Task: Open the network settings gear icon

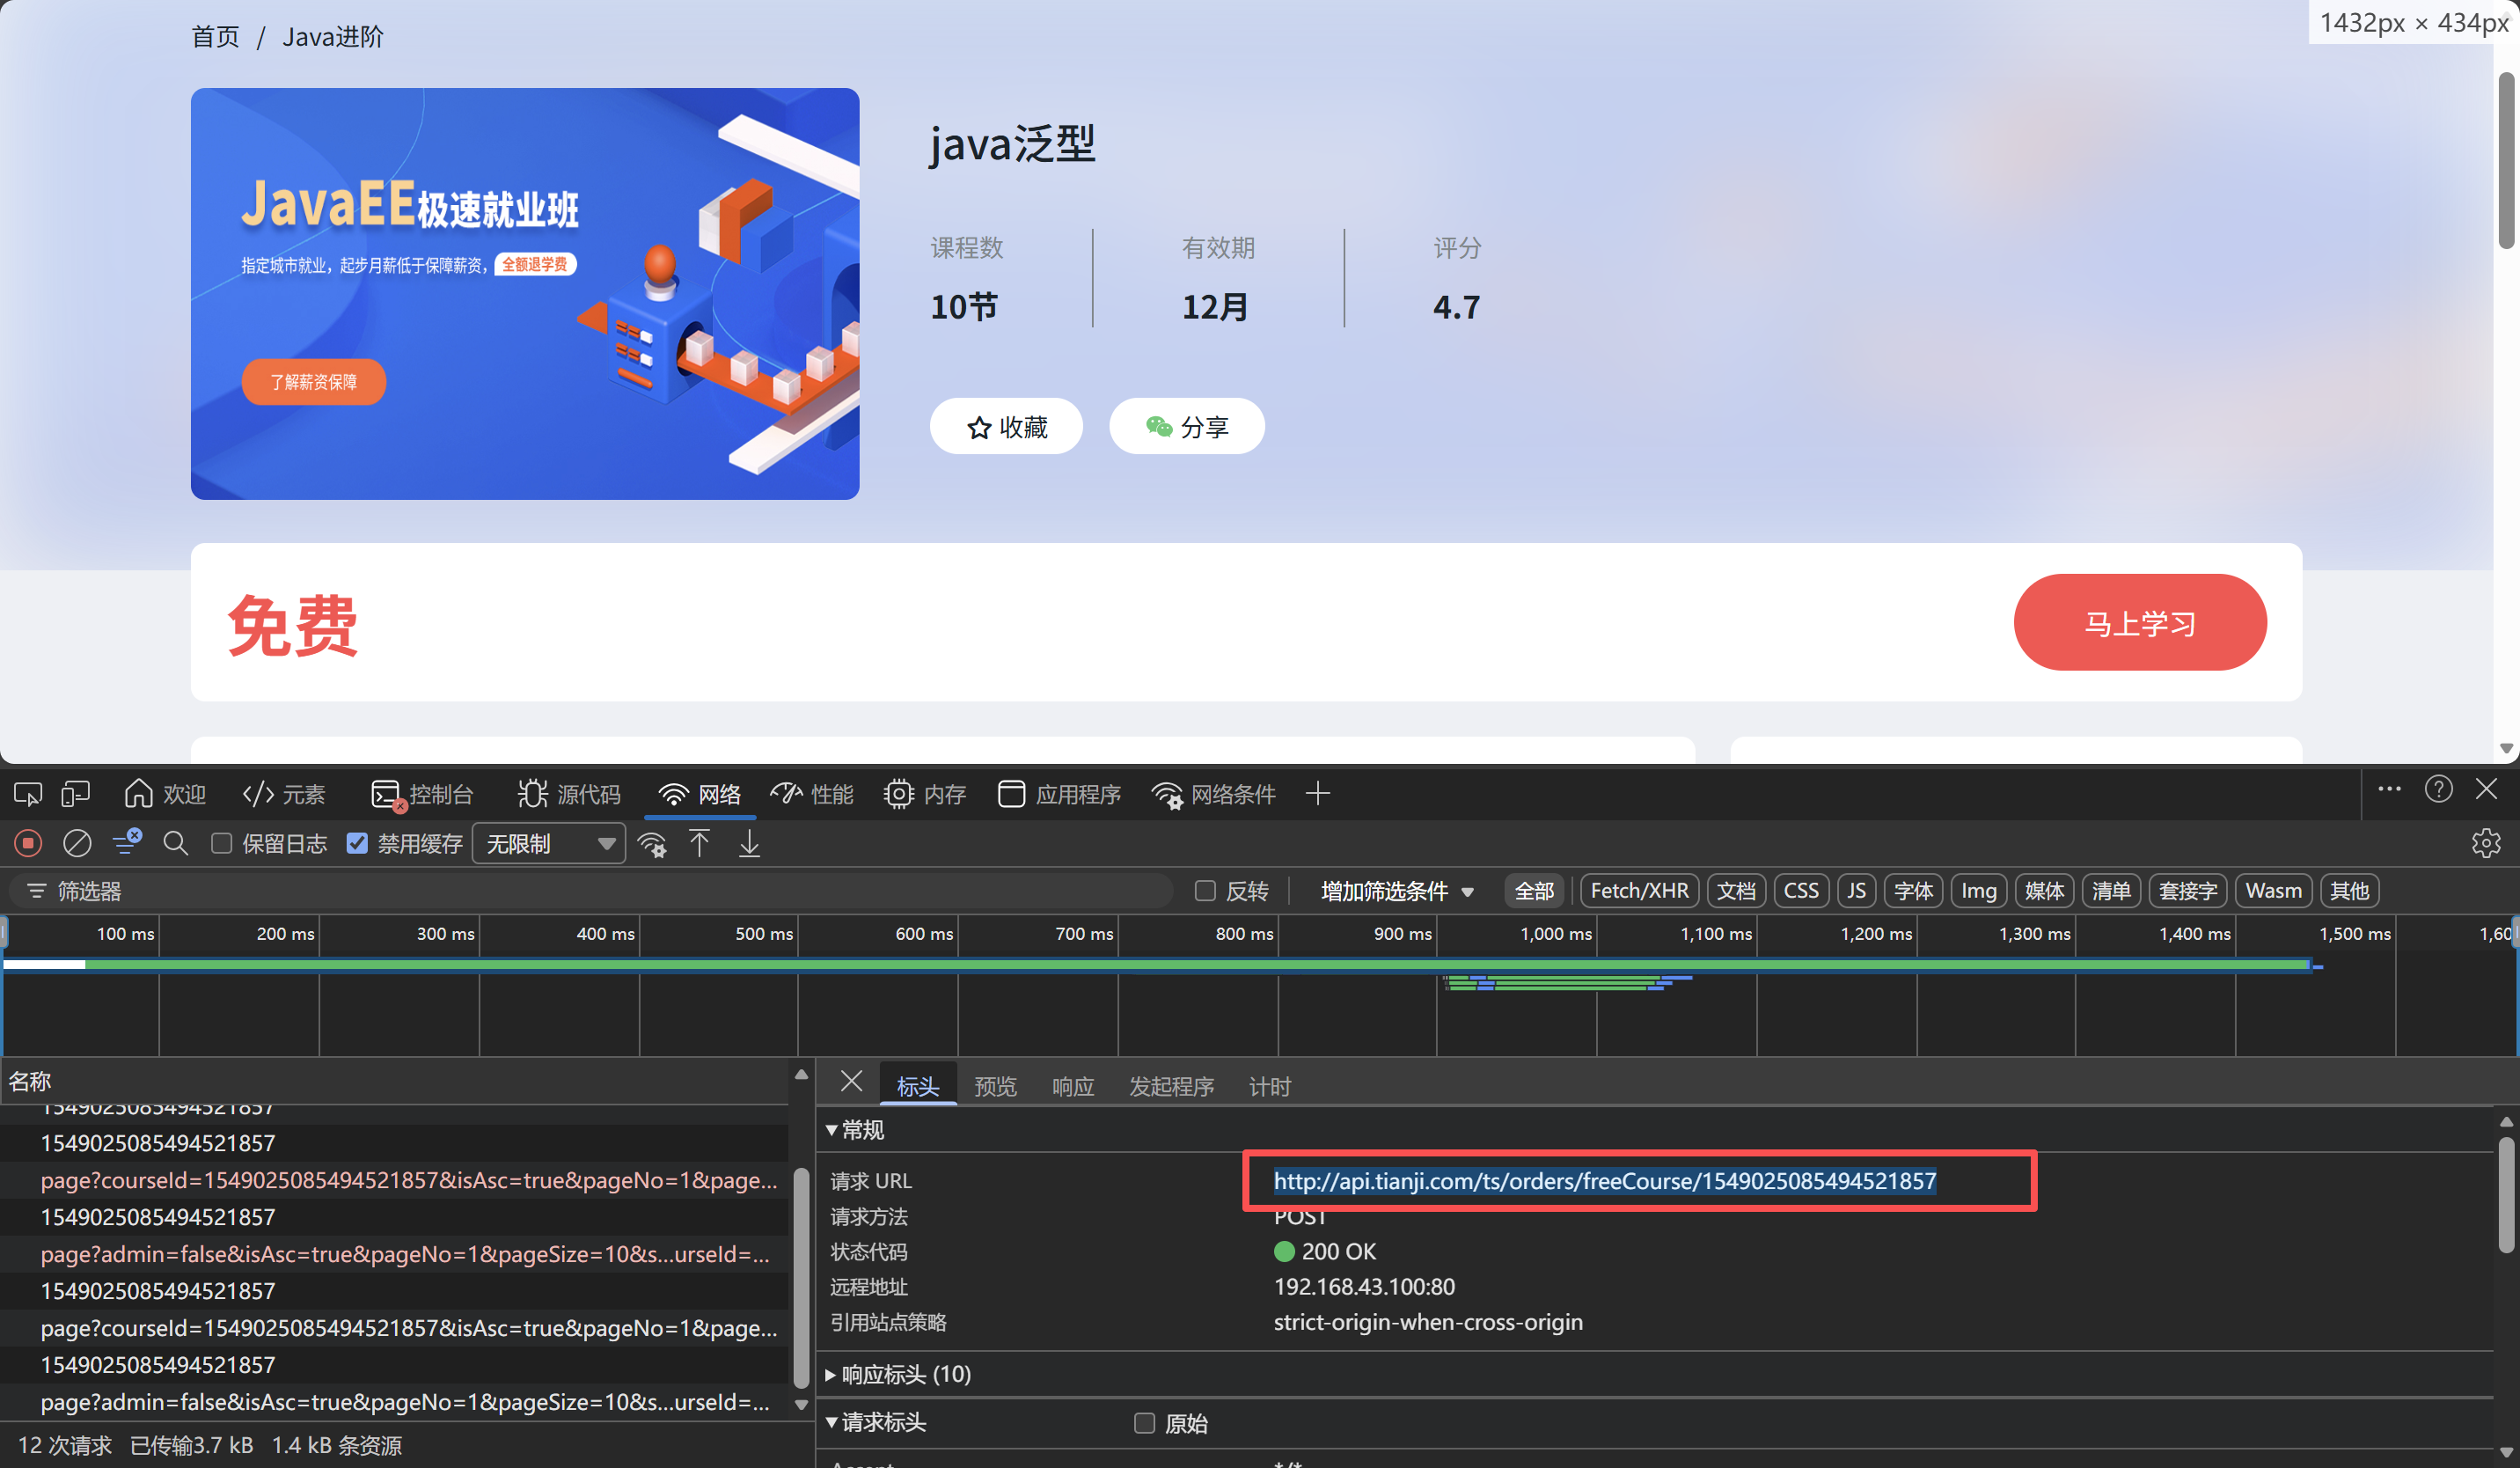Action: click(x=2485, y=844)
